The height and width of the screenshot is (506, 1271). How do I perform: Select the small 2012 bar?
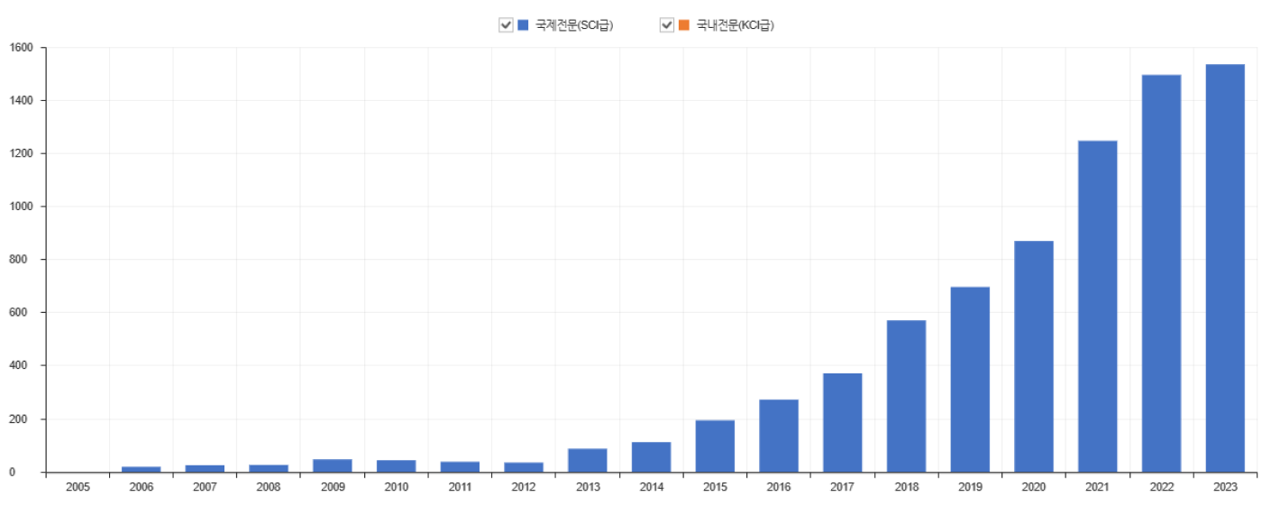524,467
